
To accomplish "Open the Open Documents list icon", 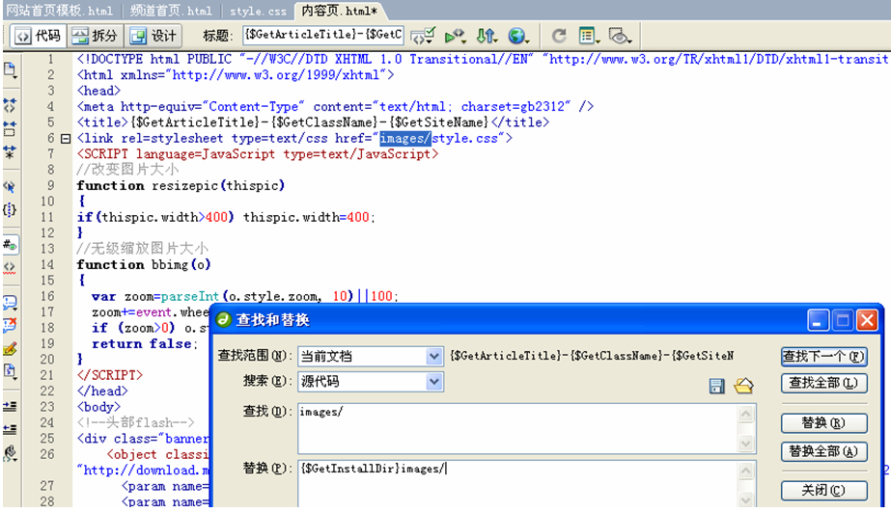I will [x=11, y=70].
